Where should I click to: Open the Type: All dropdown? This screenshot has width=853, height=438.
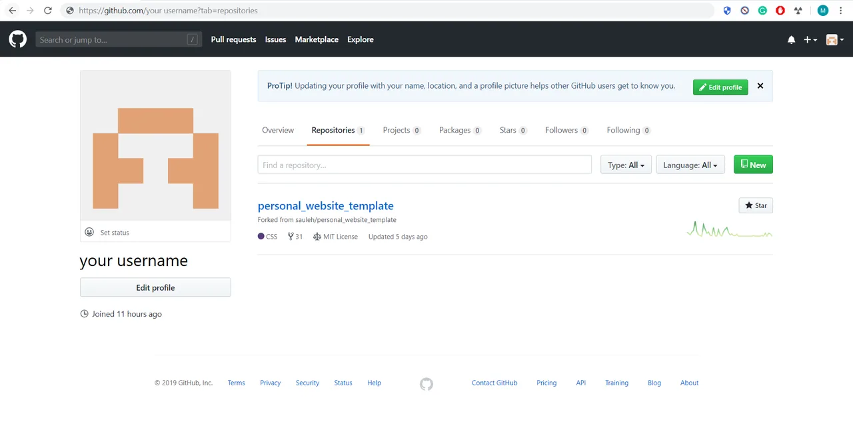click(626, 165)
